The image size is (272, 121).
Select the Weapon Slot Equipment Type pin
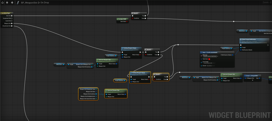[x=97, y=89]
